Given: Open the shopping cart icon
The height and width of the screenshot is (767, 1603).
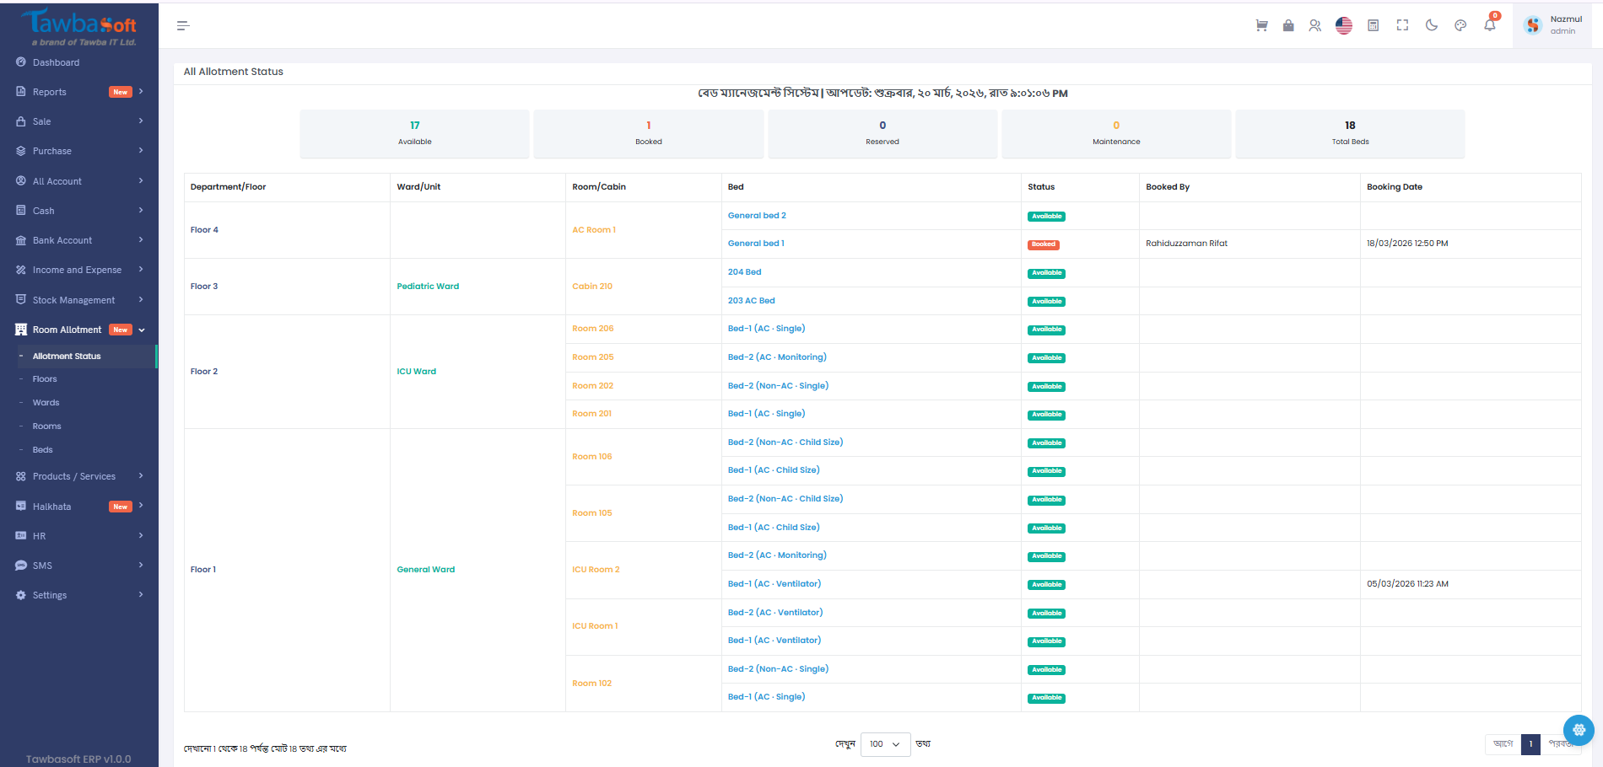Looking at the screenshot, I should pos(1261,25).
